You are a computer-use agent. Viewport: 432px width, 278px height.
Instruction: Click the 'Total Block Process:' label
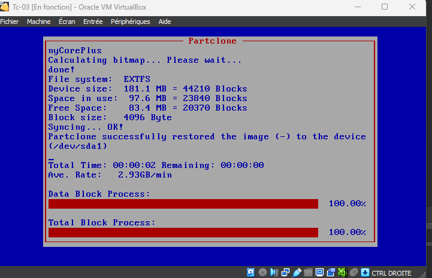pyautogui.click(x=102, y=222)
